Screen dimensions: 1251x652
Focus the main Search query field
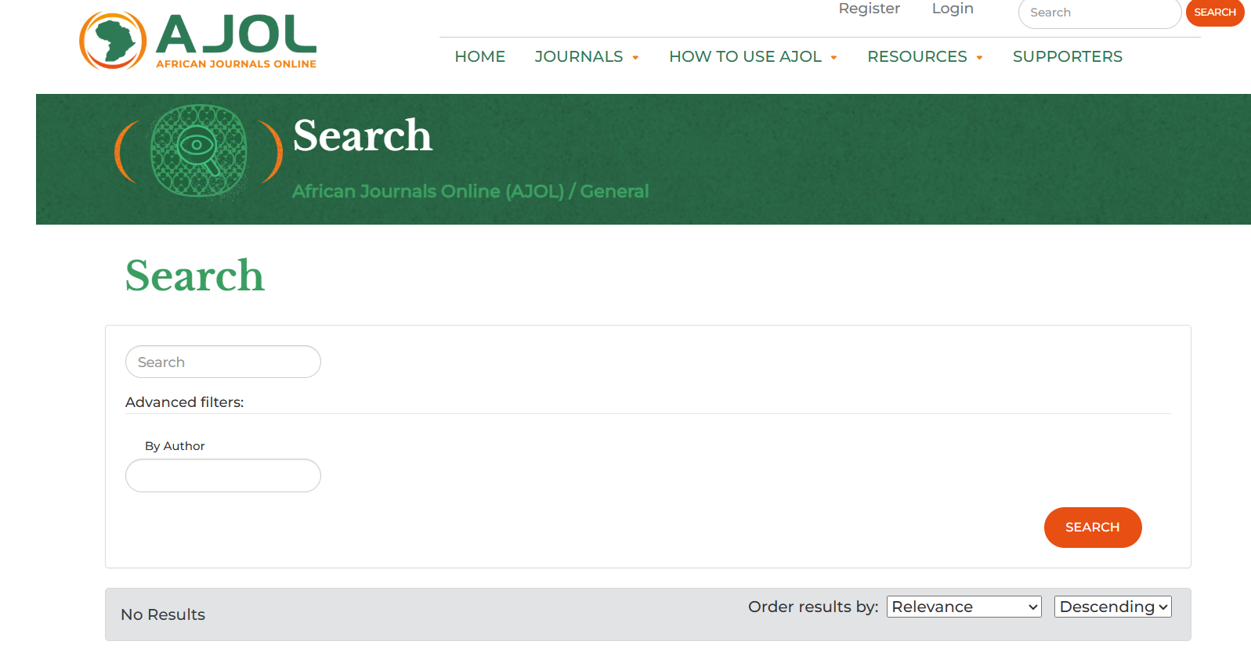(x=223, y=362)
